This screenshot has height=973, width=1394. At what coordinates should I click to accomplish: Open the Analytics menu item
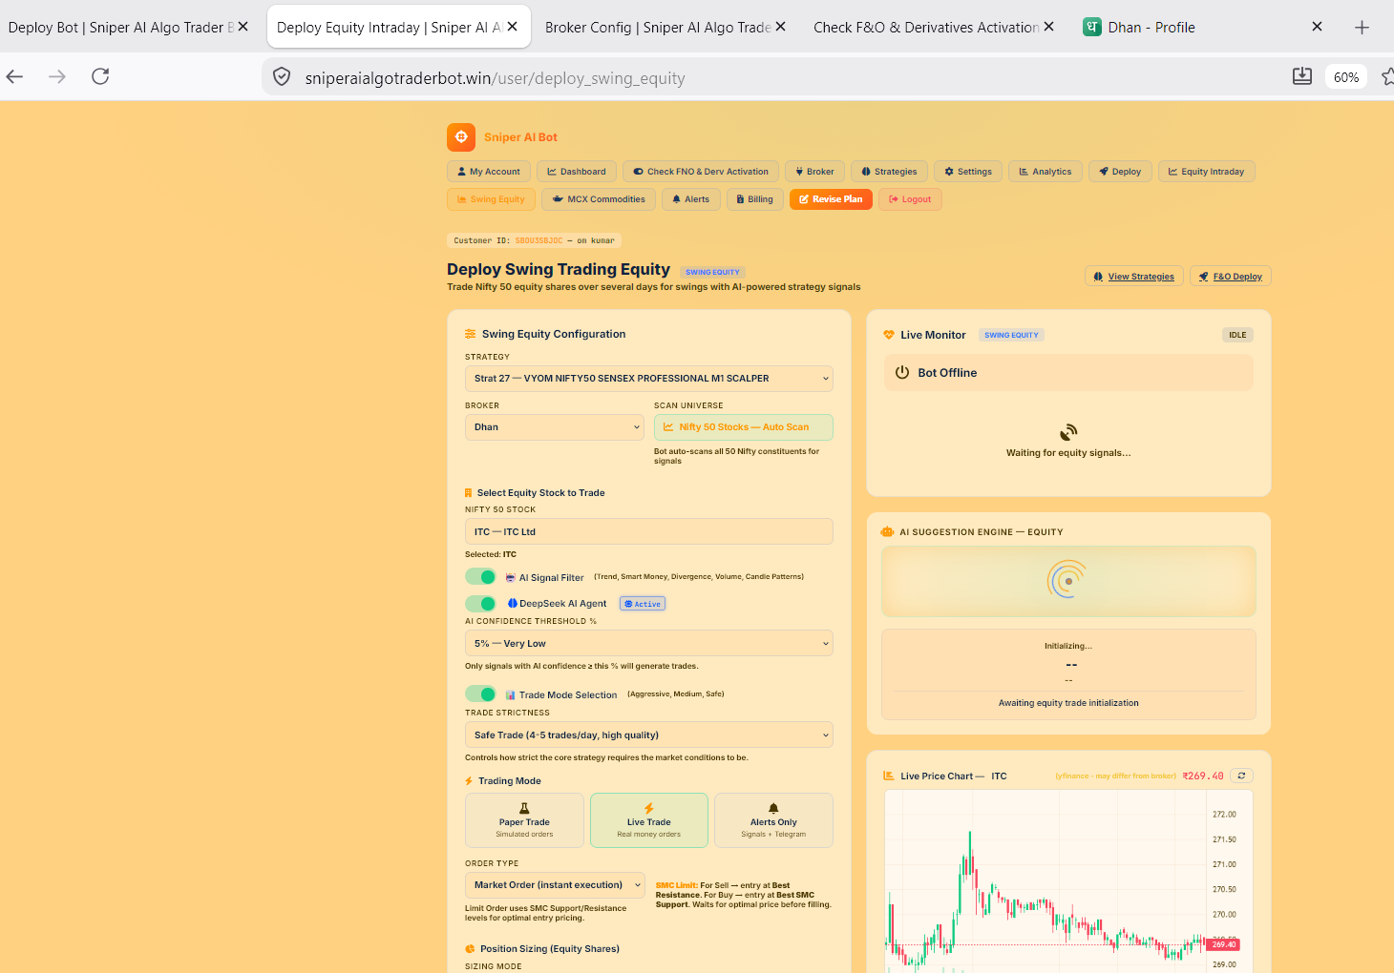click(1045, 172)
